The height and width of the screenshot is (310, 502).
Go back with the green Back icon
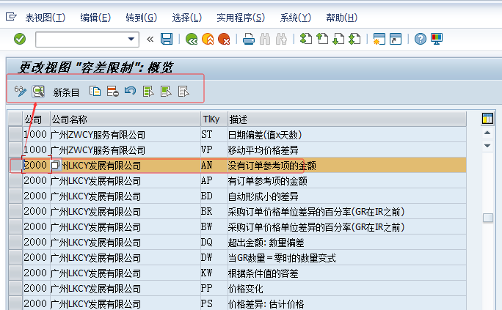pos(192,39)
